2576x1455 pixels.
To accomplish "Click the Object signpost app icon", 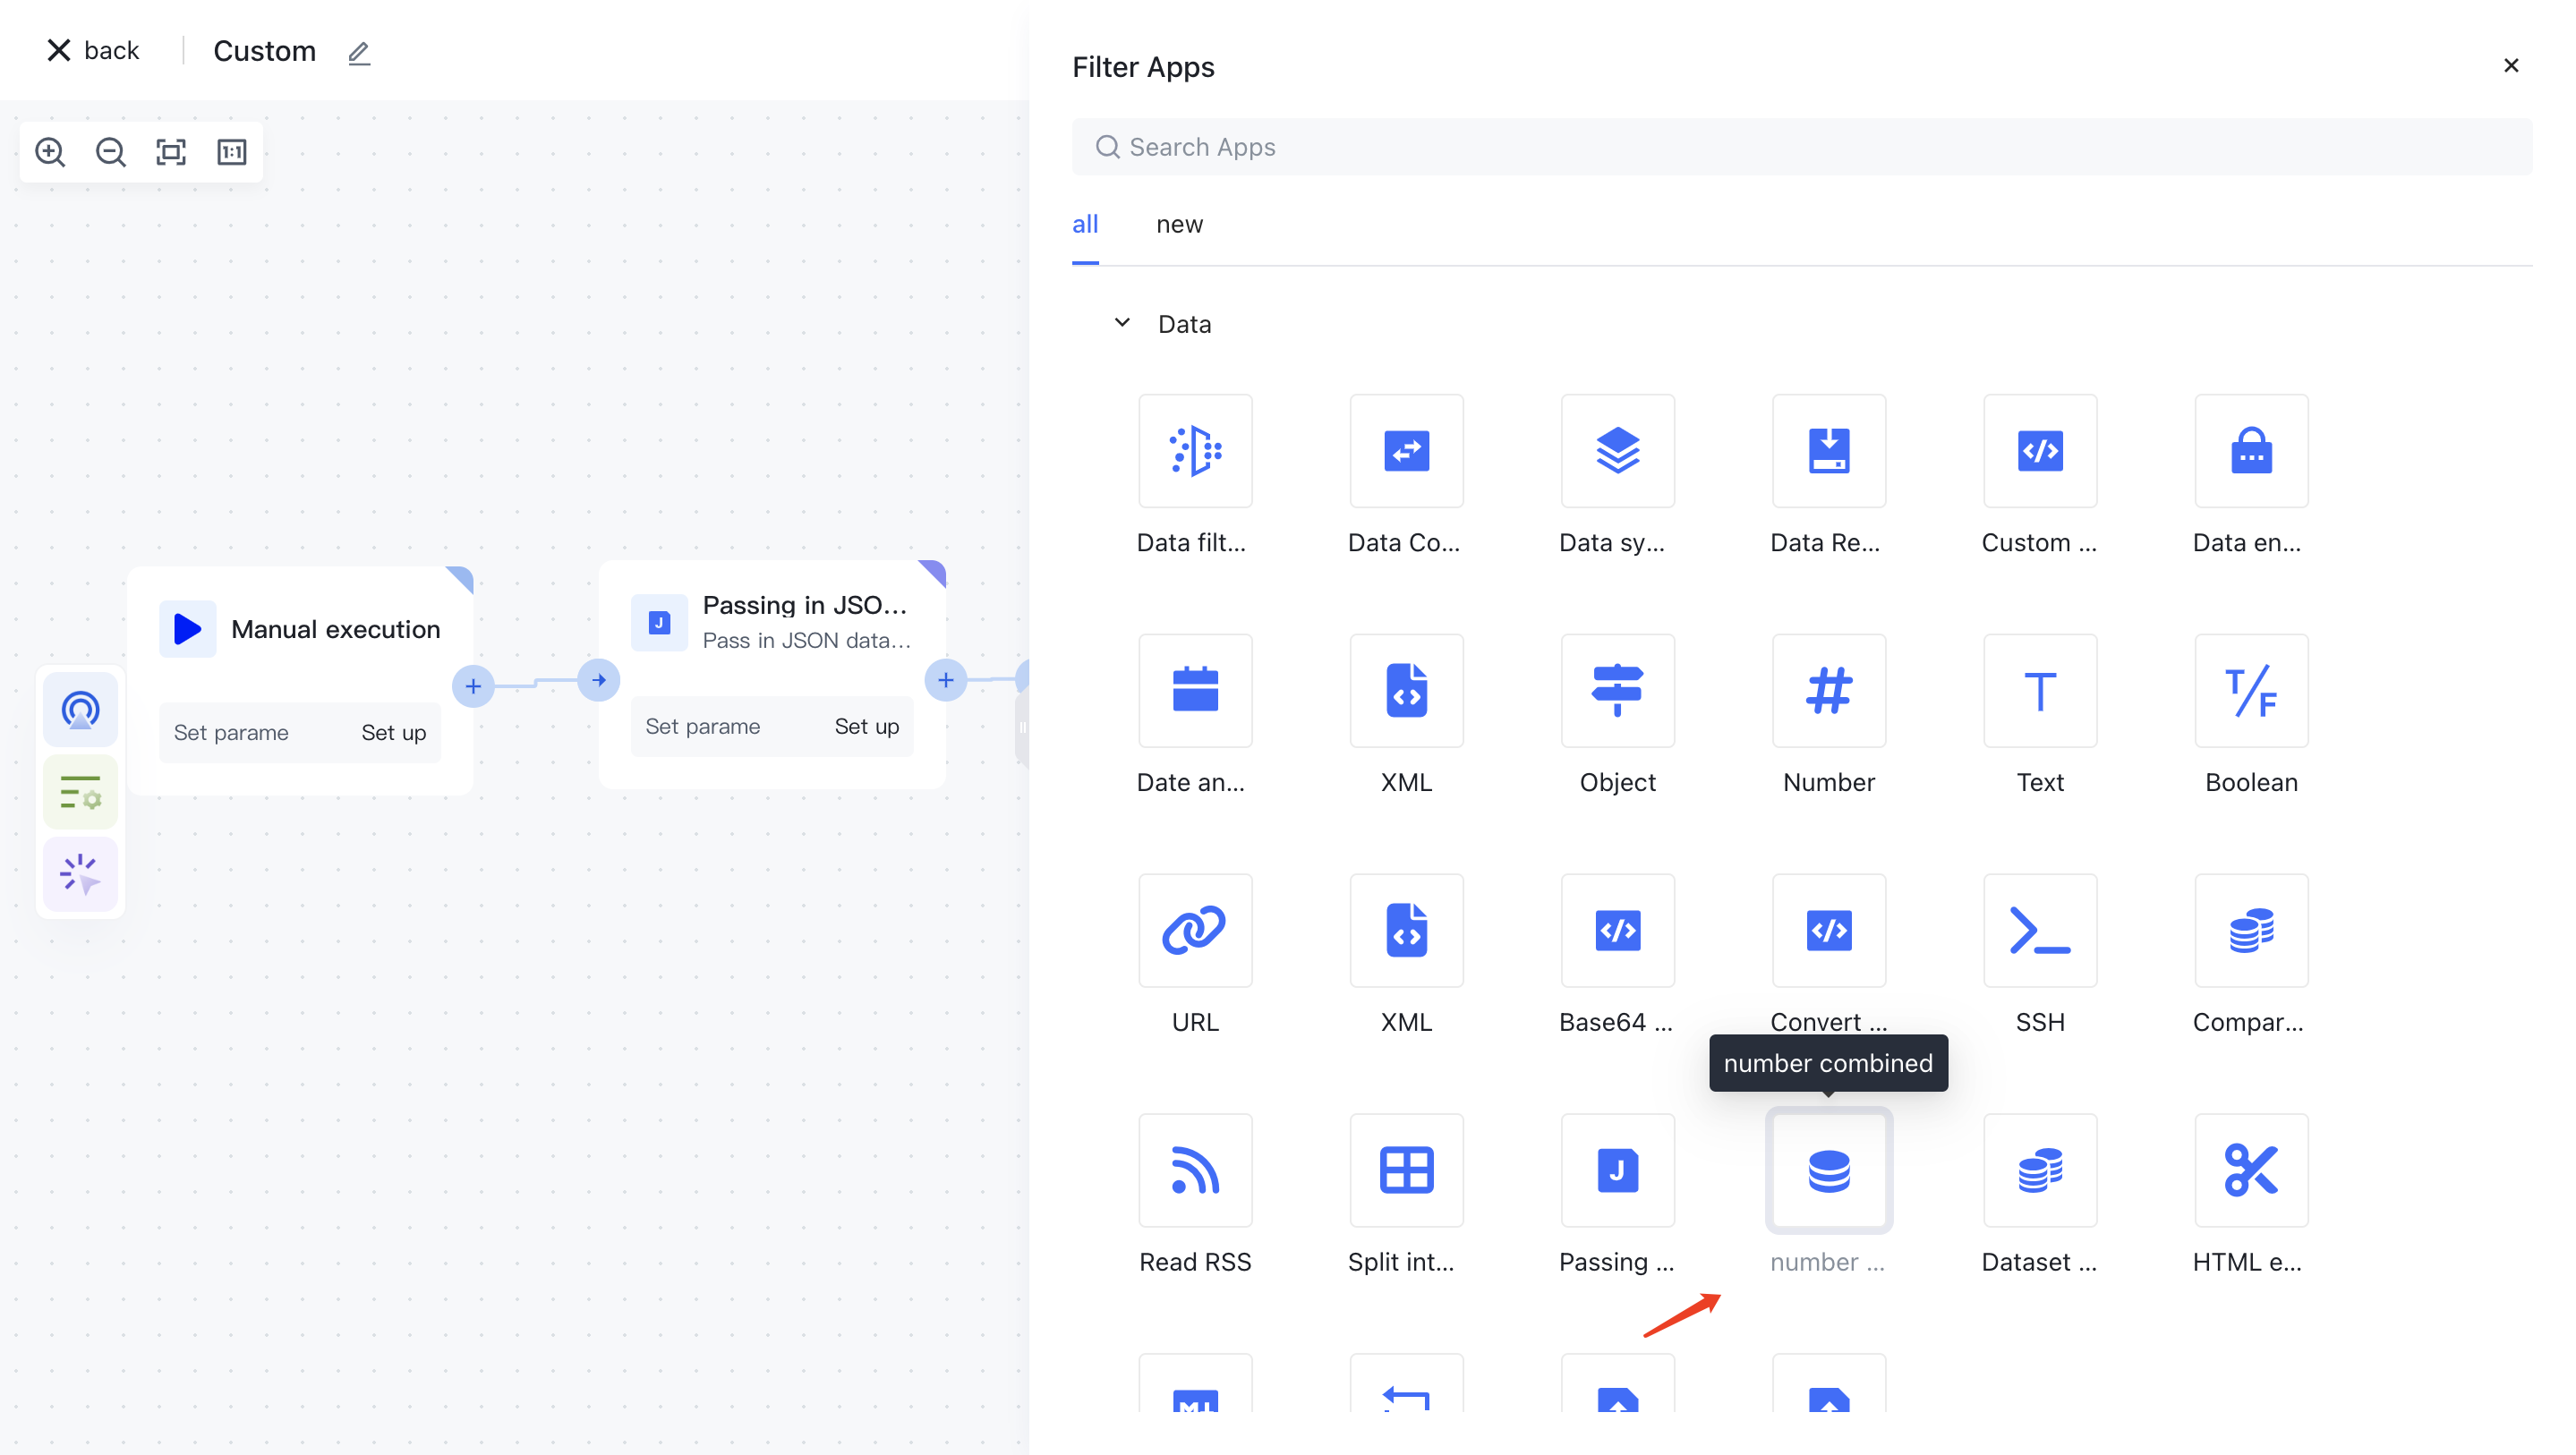I will [x=1617, y=691].
